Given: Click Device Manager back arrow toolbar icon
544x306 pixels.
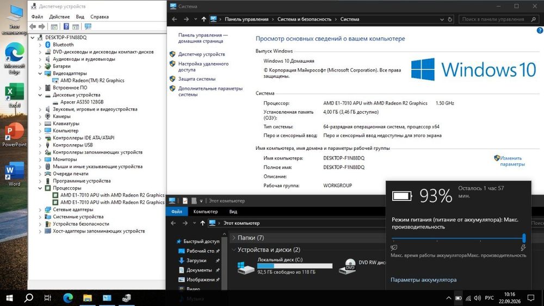Looking at the screenshot, I should 33,26.
